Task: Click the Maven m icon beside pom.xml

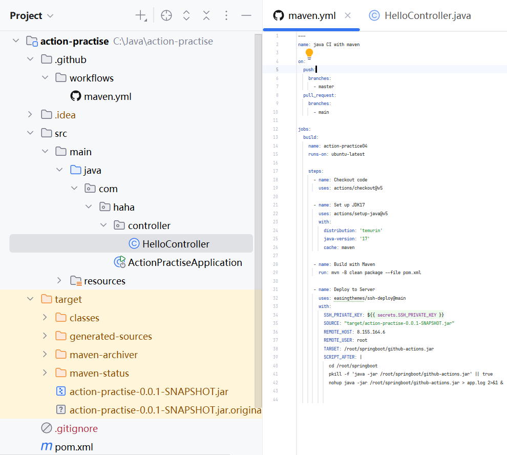Action: click(47, 447)
